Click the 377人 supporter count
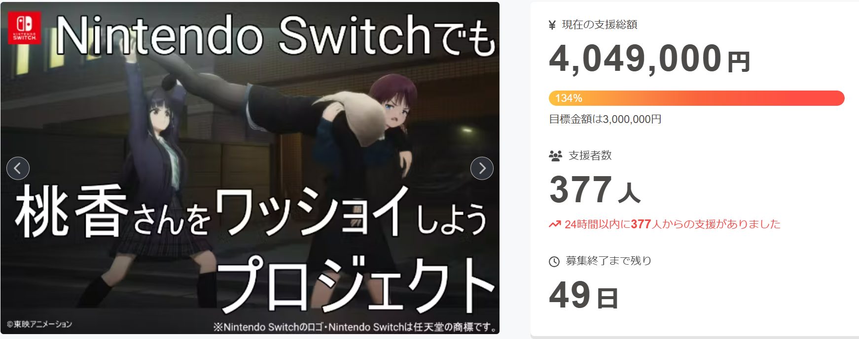Screen dimensions: 859x339 (x=595, y=190)
